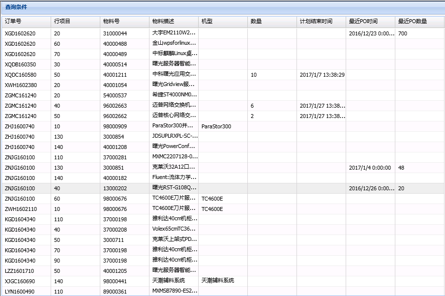Click the 2017/1/4 0:00:00 cell
The image size is (445, 296).
coord(370,168)
